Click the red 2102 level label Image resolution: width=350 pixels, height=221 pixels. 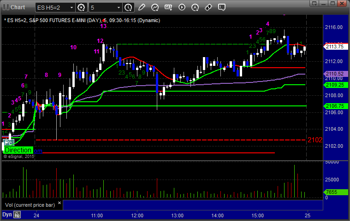315,140
